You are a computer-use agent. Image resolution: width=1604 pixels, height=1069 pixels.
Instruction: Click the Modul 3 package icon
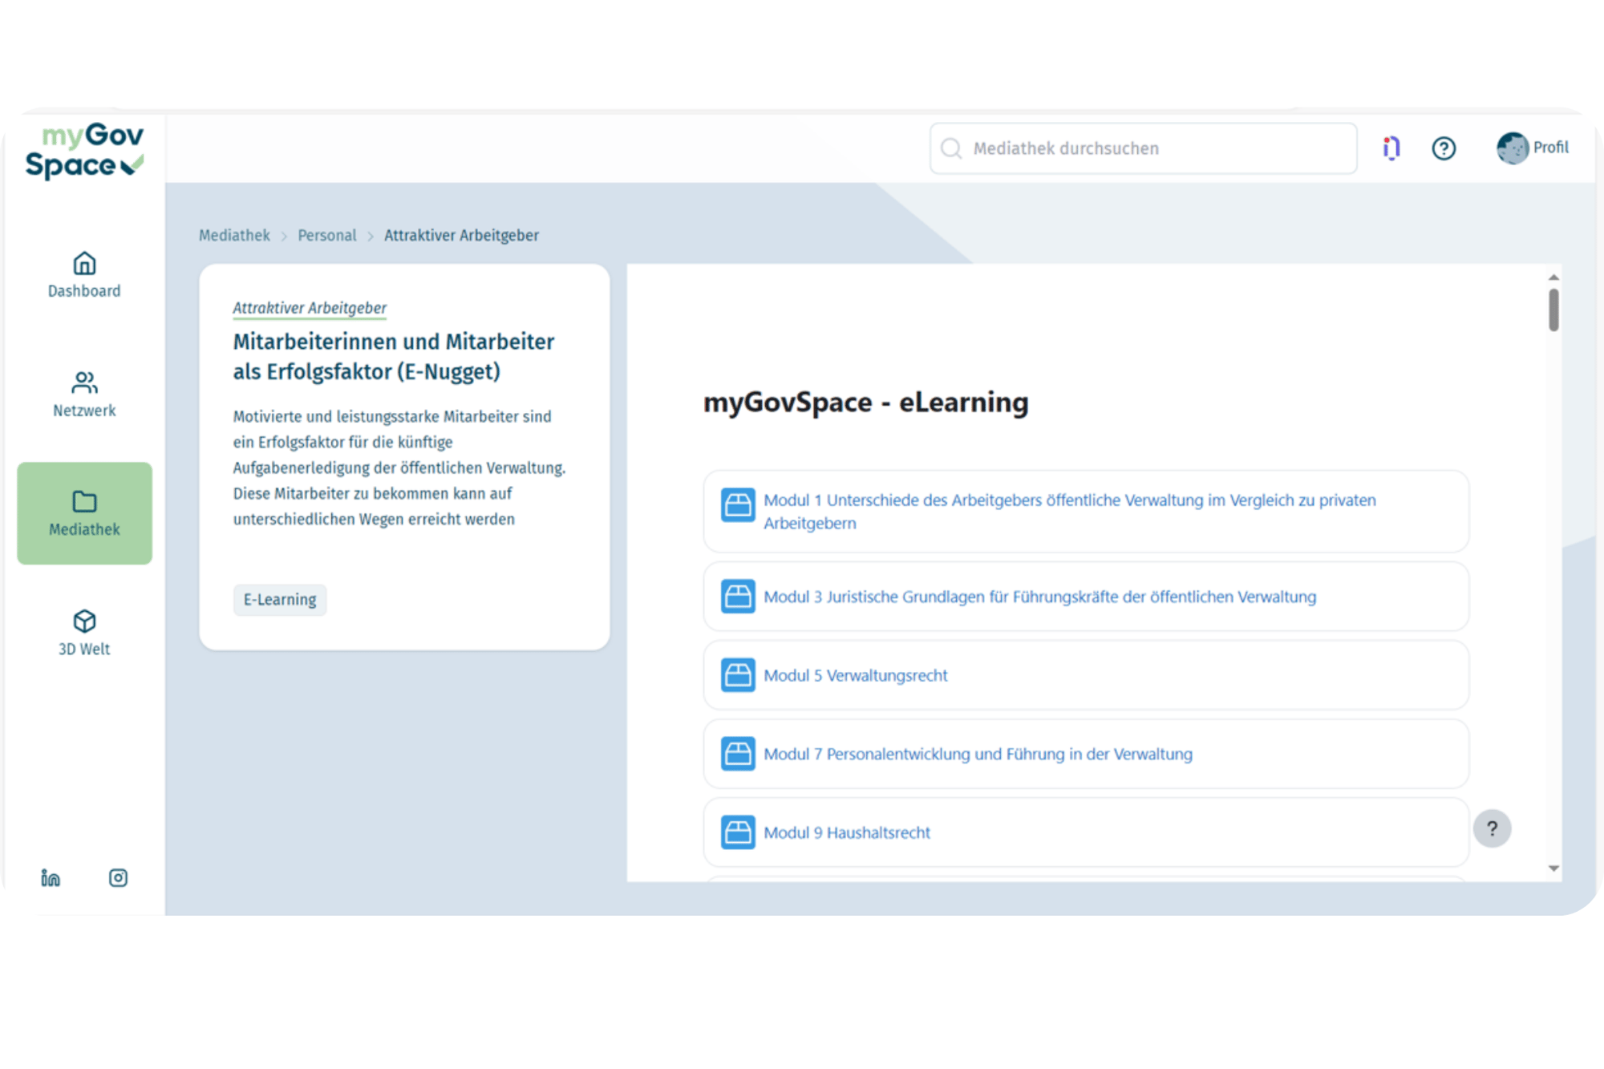[738, 597]
